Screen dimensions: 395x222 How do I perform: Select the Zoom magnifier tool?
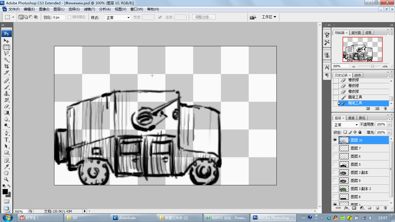[6, 179]
